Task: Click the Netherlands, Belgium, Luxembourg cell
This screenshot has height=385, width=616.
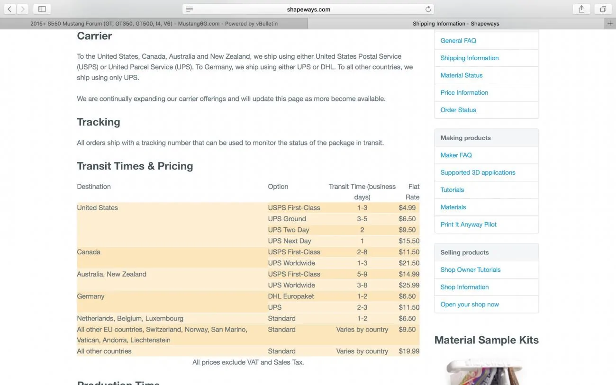Action: point(130,319)
